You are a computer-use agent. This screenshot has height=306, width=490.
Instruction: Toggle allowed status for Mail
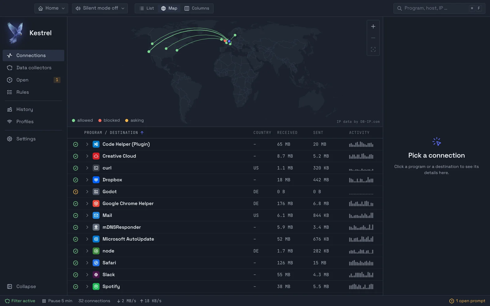(76, 215)
